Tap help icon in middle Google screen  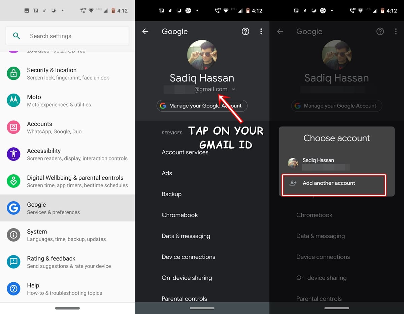point(245,31)
